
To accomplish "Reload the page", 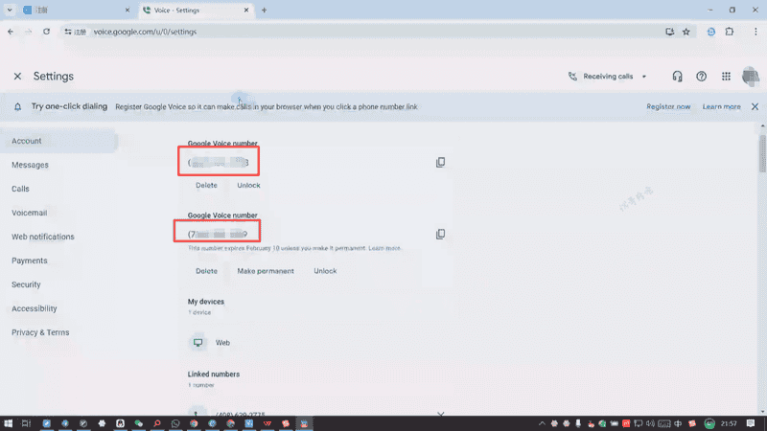I will pyautogui.click(x=46, y=32).
